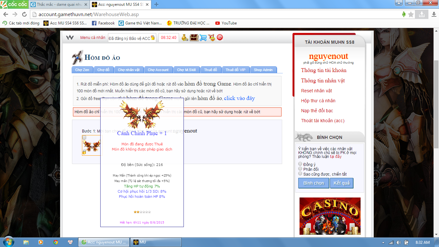Click the blue shopping cart icon

click(203, 38)
